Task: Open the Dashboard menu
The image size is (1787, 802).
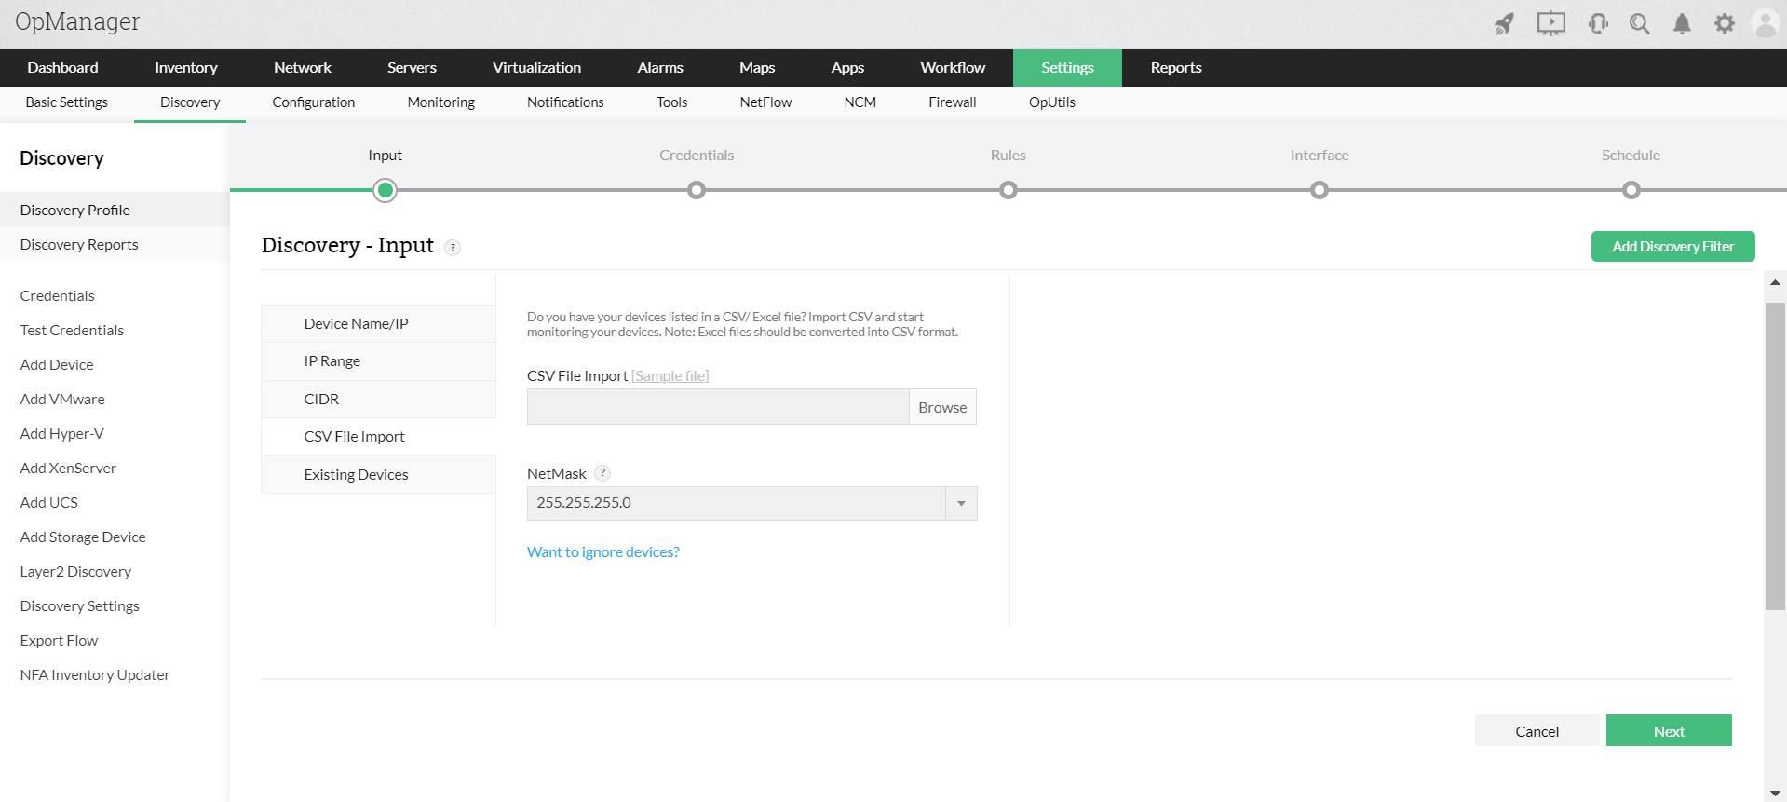Action: 62,67
